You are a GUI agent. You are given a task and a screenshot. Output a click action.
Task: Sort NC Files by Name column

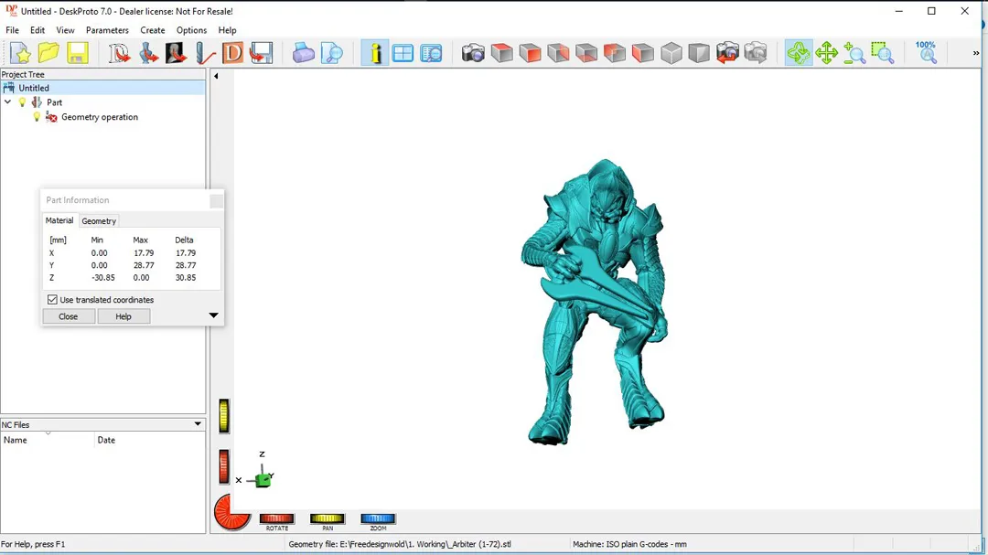point(48,440)
